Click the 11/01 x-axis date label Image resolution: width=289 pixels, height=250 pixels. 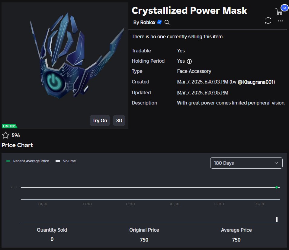[x=87, y=204]
